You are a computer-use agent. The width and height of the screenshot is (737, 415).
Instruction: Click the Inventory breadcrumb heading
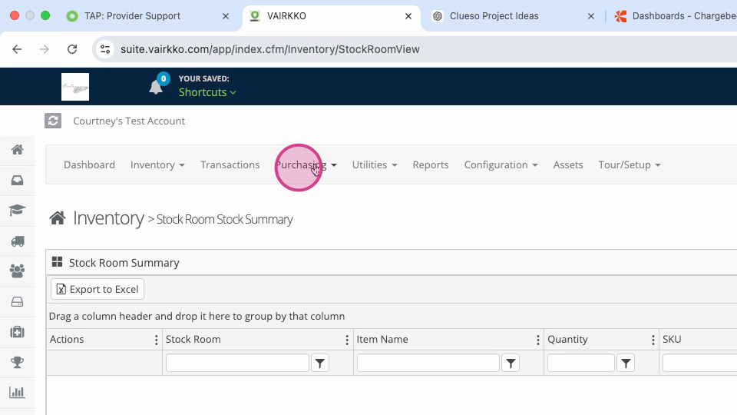[108, 218]
